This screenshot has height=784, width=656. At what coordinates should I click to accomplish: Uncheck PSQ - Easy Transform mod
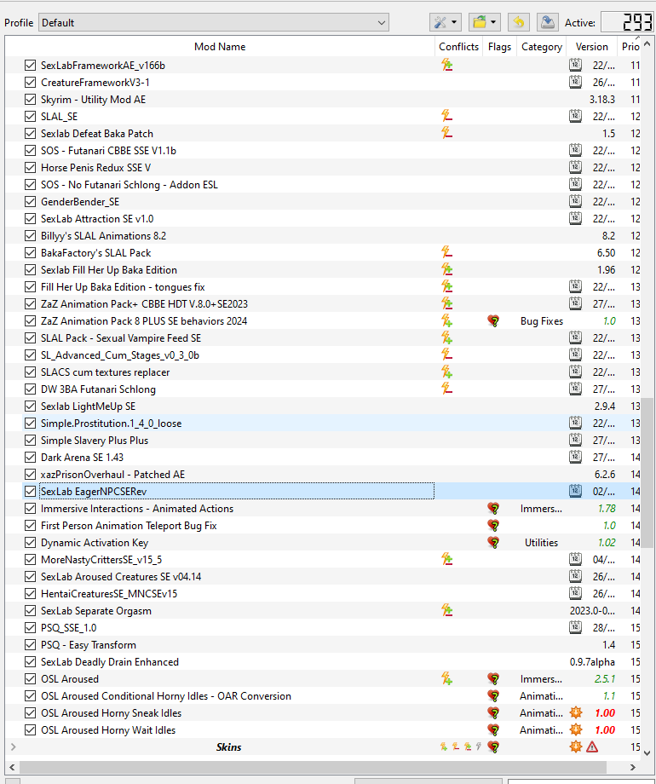pyautogui.click(x=30, y=644)
